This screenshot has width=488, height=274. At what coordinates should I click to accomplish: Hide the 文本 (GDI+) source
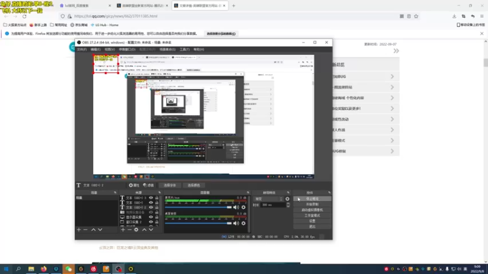click(151, 203)
